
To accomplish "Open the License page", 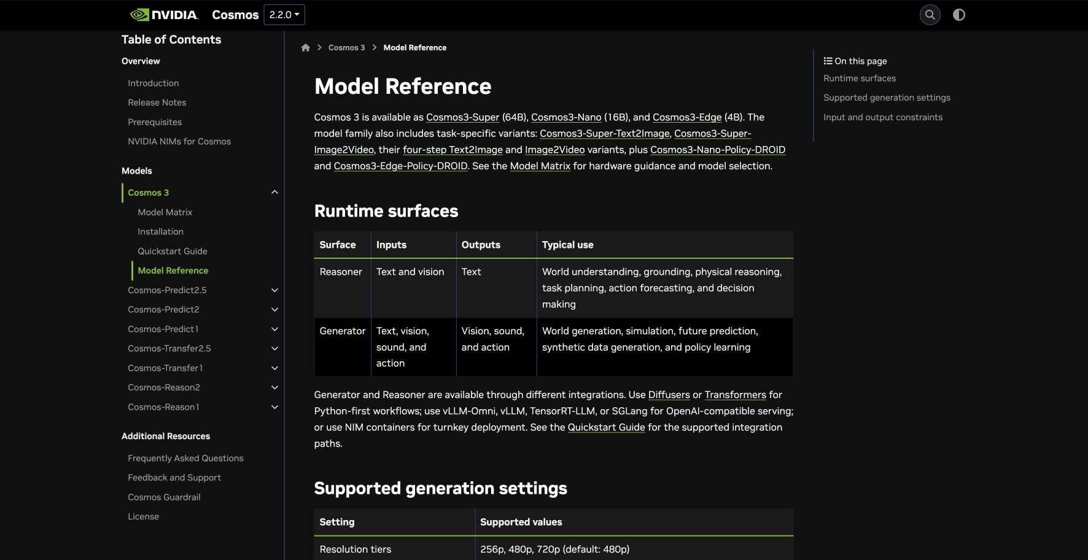I will point(143,516).
